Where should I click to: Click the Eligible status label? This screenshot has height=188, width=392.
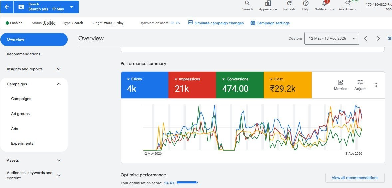49,23
